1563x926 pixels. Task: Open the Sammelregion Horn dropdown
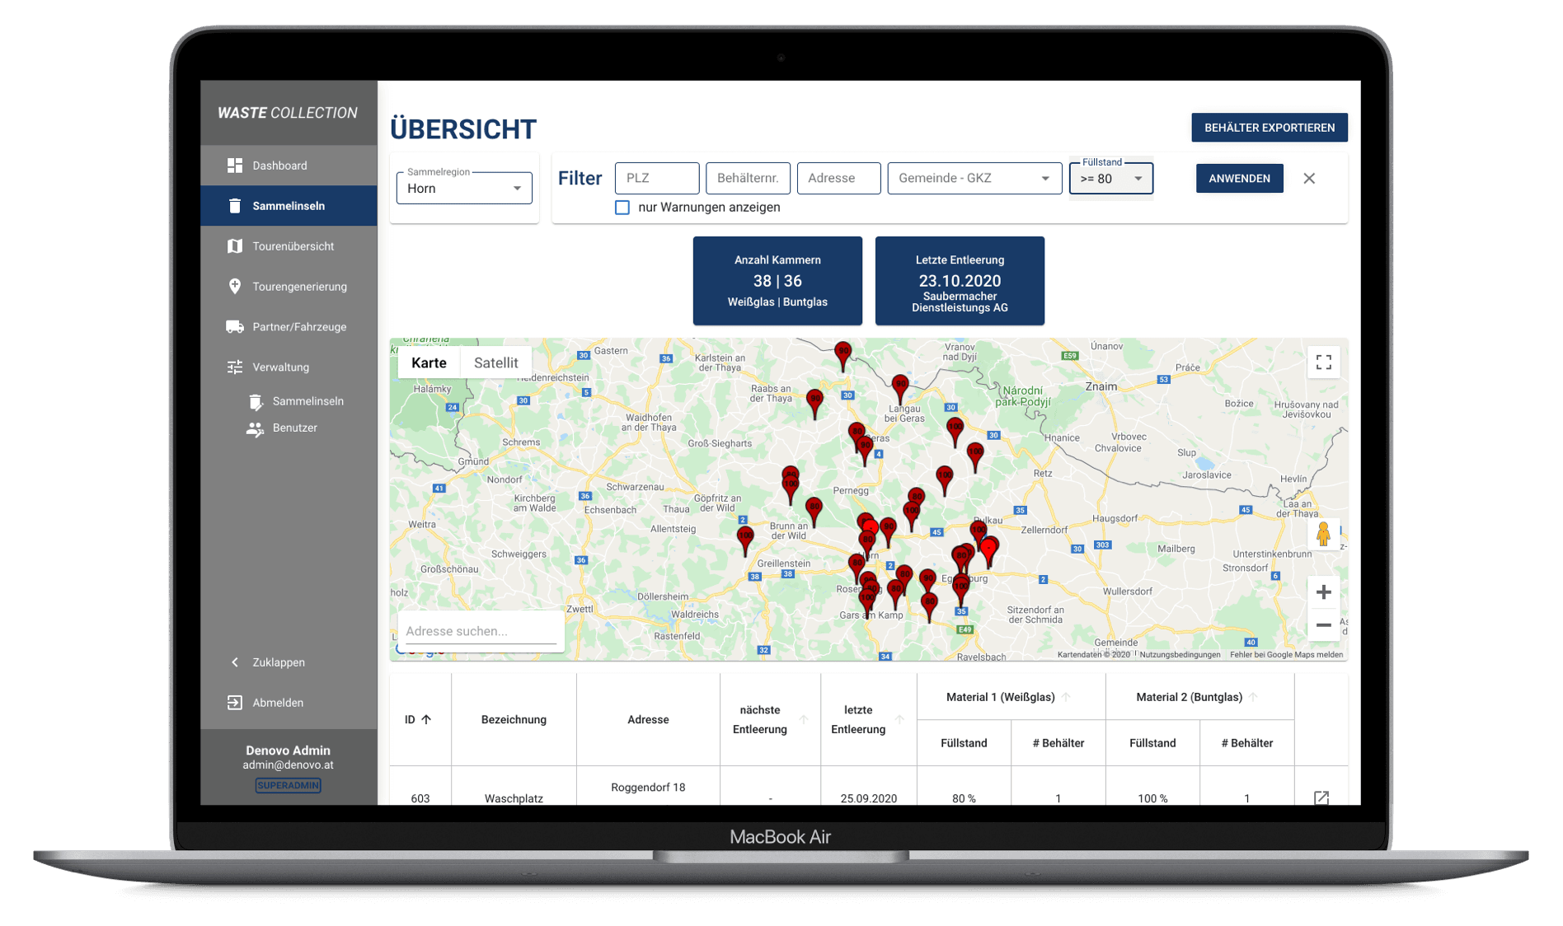464,189
